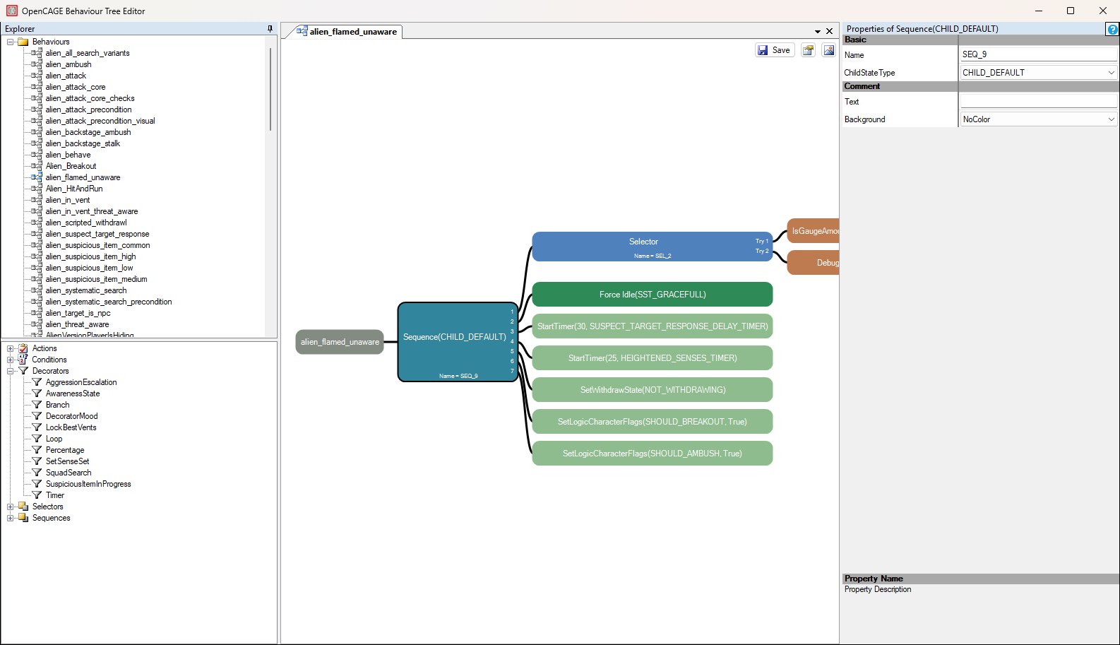Screen dimensions: 1120x645
Task: Expand the Sequences category
Action: click(x=11, y=518)
